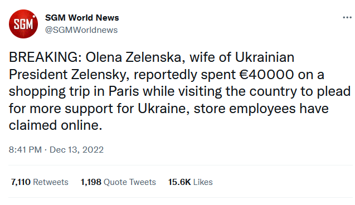Click the €40000 amount in tweet
Viewport: 355px width, 205px height.
tap(267, 75)
